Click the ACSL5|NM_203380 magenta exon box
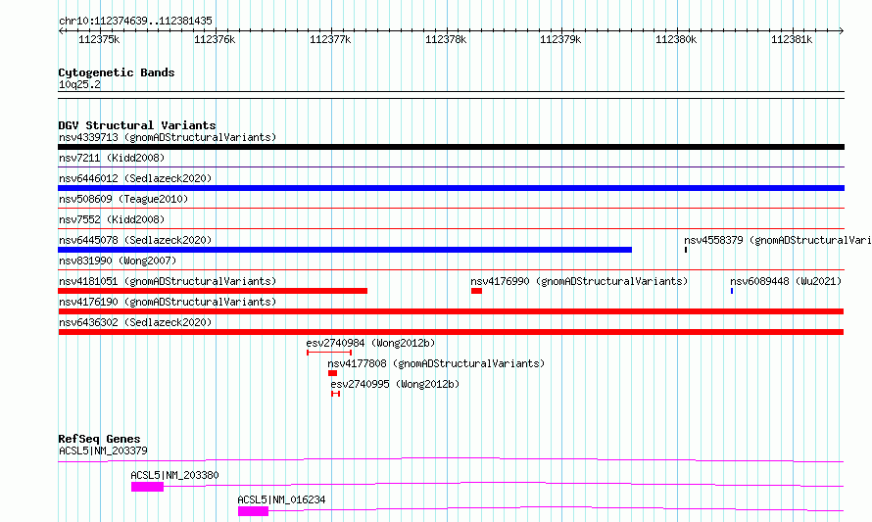Viewport: 872px width, 522px height. 147,487
